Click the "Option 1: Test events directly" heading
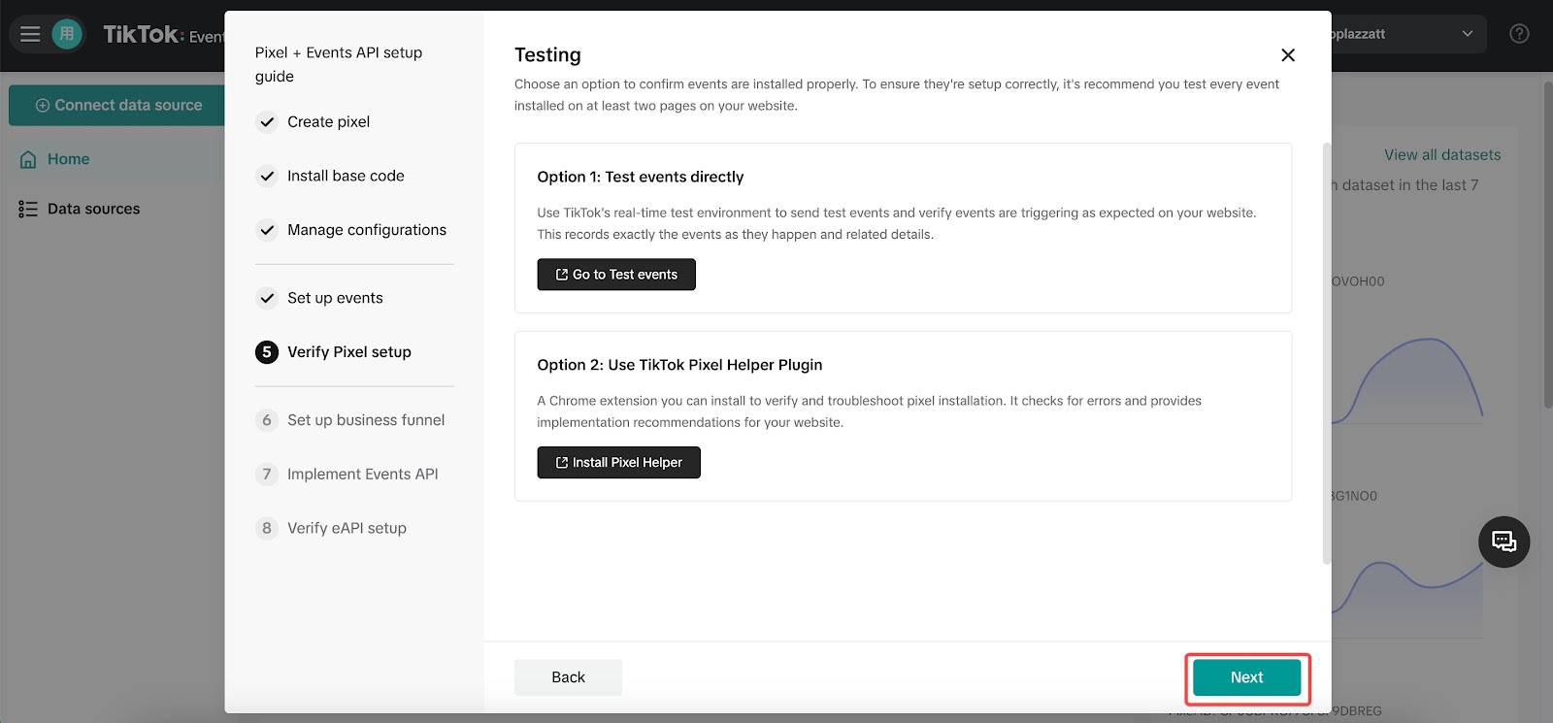The height and width of the screenshot is (723, 1553). click(x=641, y=177)
